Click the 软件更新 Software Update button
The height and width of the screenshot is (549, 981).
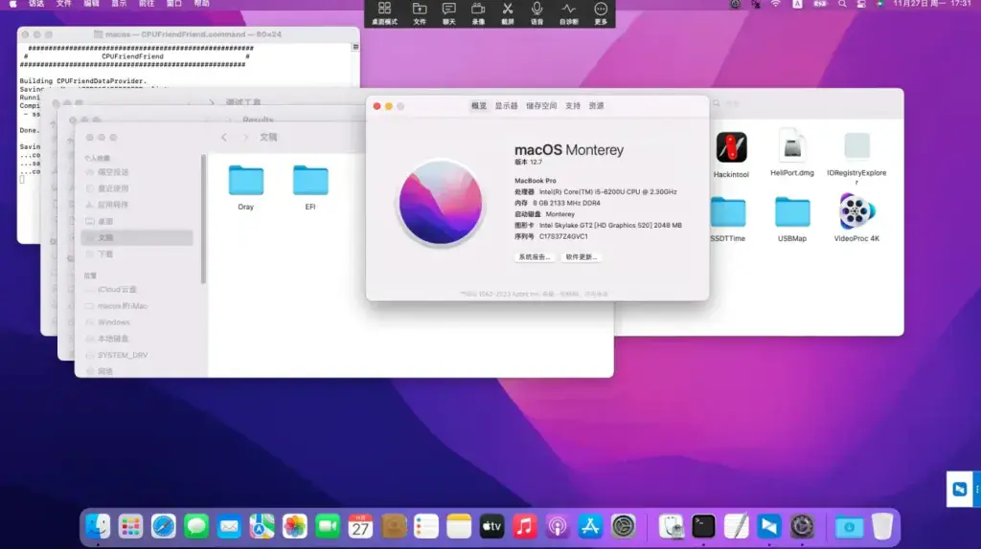coord(582,256)
